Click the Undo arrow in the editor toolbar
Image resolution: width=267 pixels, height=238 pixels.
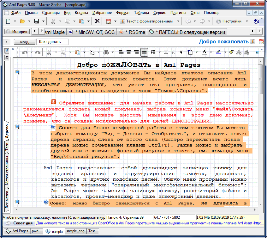(25, 52)
